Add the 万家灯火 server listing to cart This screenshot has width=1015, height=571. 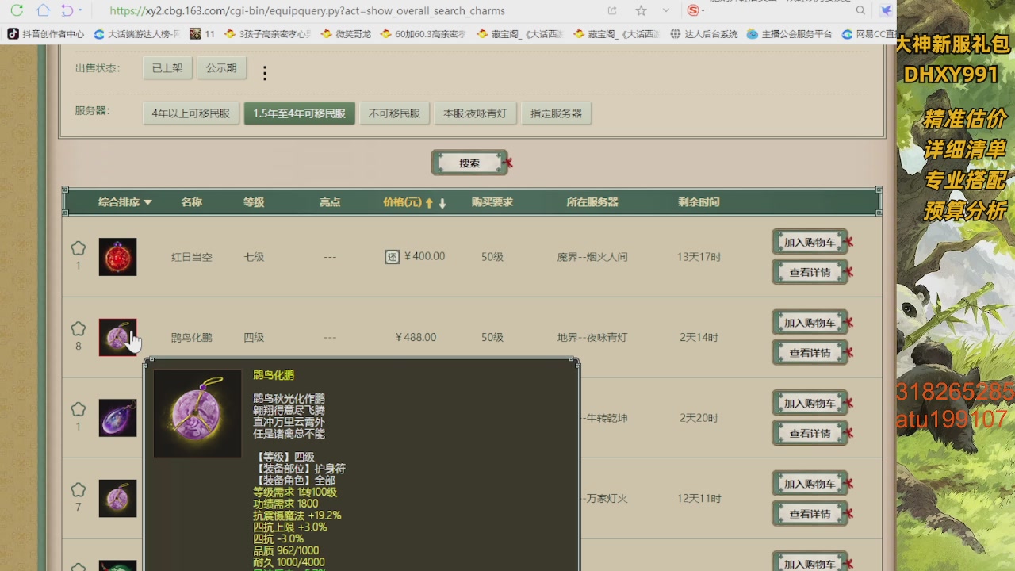click(x=810, y=484)
